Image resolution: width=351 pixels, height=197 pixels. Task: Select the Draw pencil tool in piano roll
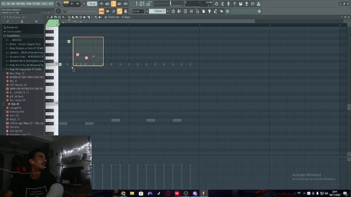pyautogui.click(x=69, y=17)
